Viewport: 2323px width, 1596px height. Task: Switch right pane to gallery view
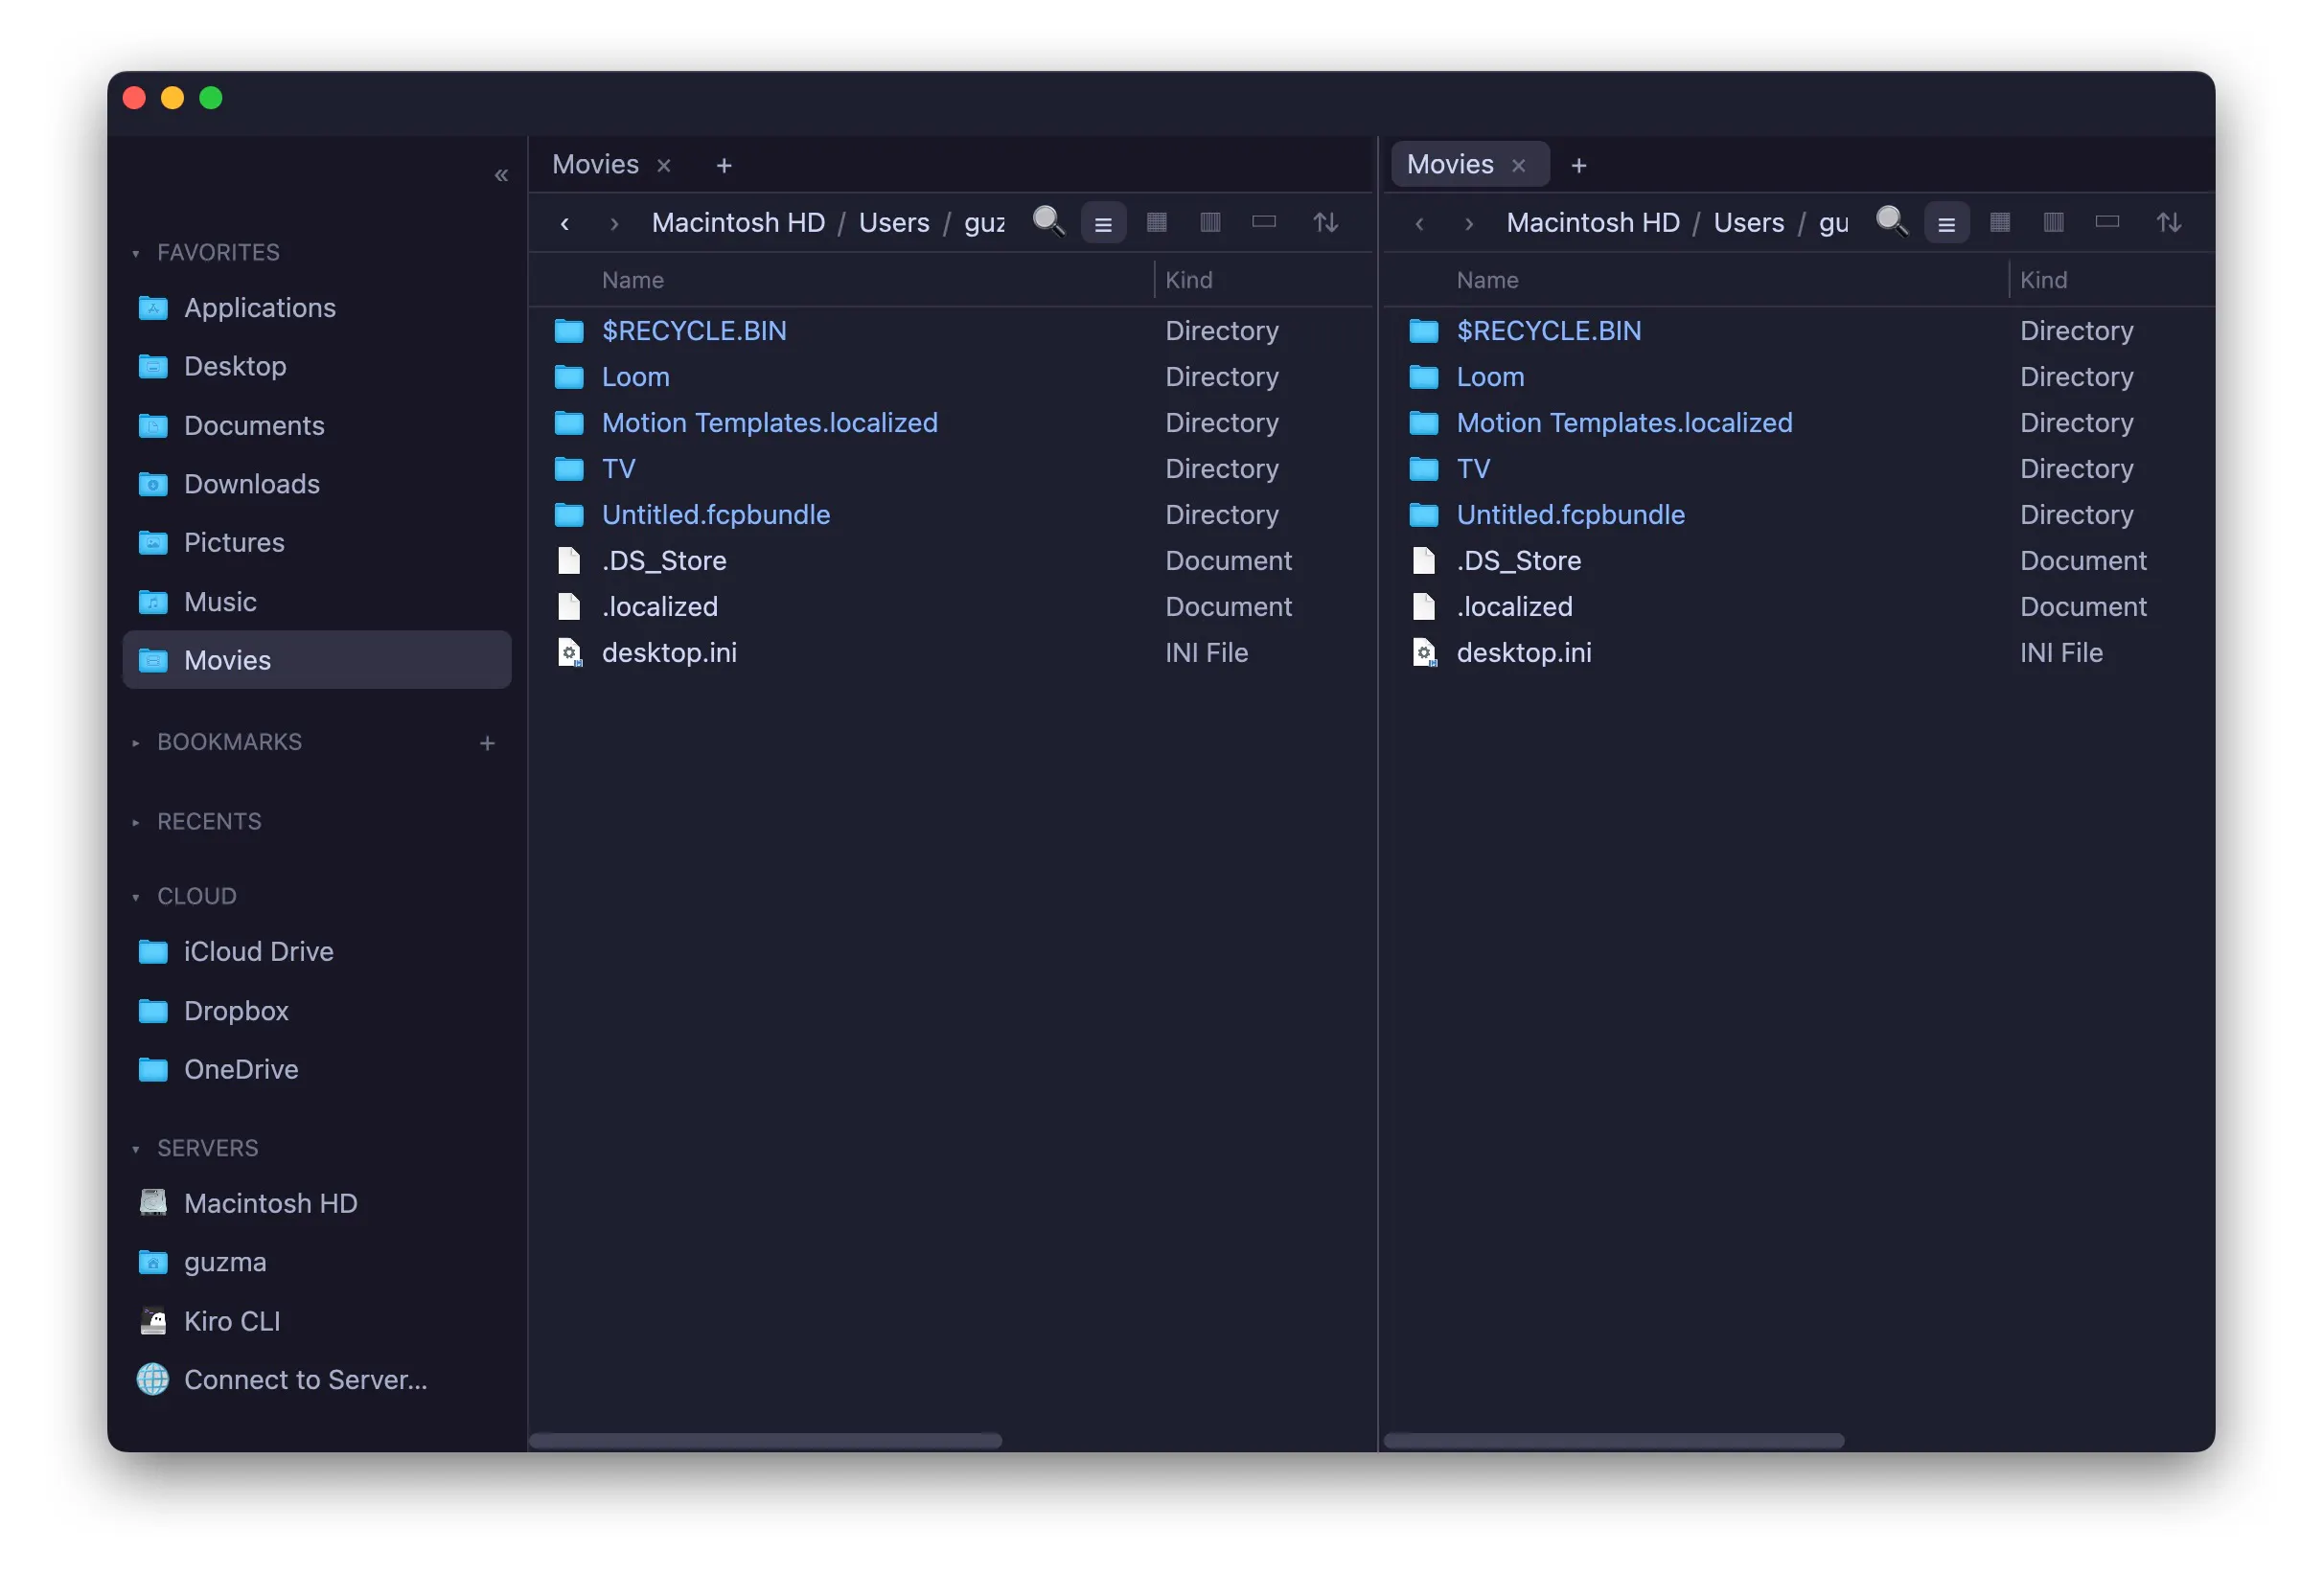2107,222
